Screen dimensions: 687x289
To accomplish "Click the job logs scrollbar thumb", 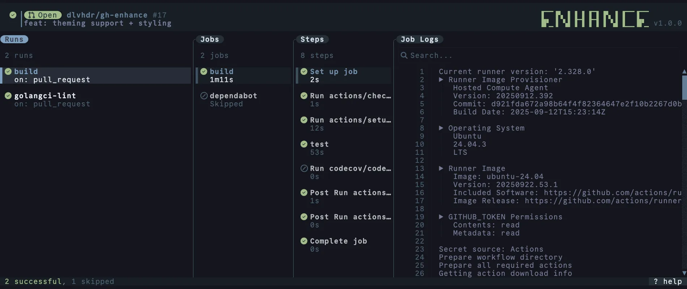I will [684, 87].
